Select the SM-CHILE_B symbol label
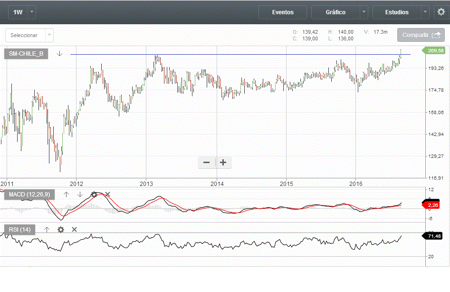 click(26, 54)
